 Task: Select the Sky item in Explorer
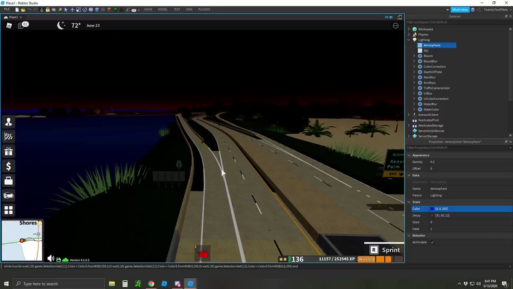click(x=426, y=51)
